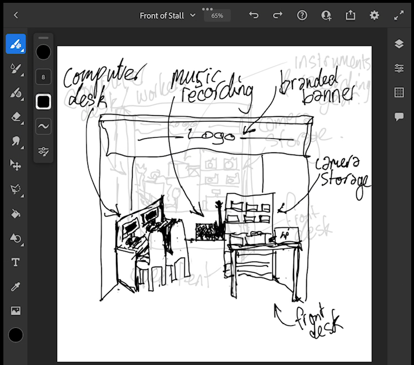Open the 65% zoom level menu
The width and height of the screenshot is (414, 365).
pos(217,16)
